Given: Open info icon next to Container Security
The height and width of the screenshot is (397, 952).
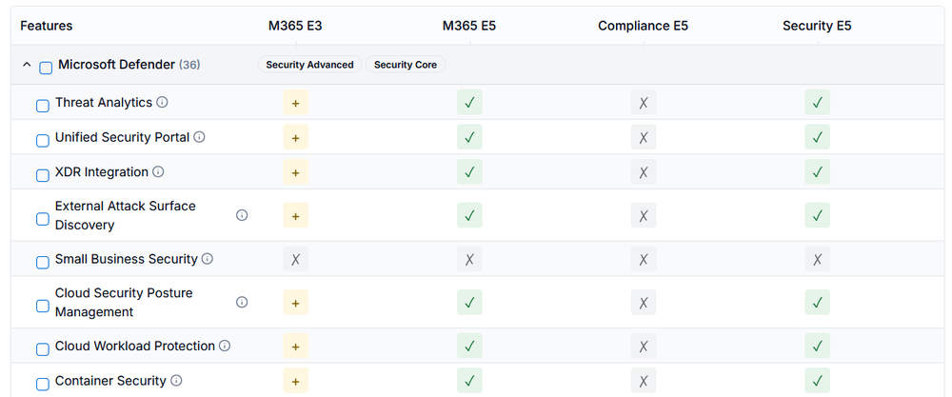Looking at the screenshot, I should (176, 381).
